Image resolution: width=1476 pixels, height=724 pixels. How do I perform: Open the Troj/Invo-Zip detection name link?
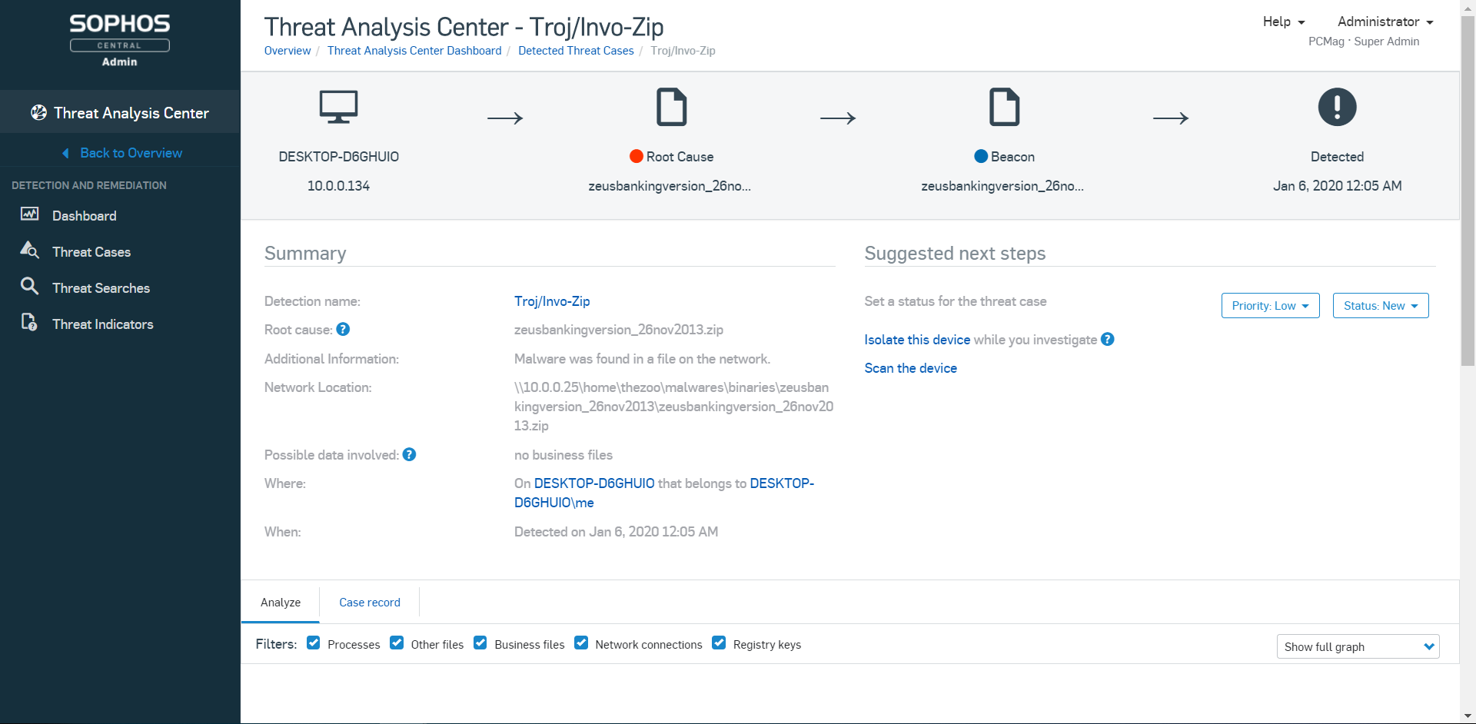click(552, 301)
